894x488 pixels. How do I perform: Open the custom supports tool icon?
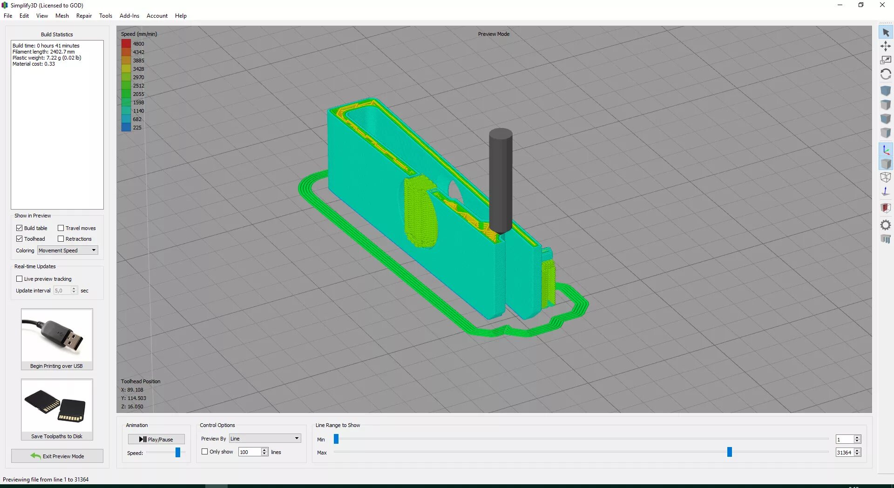886,239
